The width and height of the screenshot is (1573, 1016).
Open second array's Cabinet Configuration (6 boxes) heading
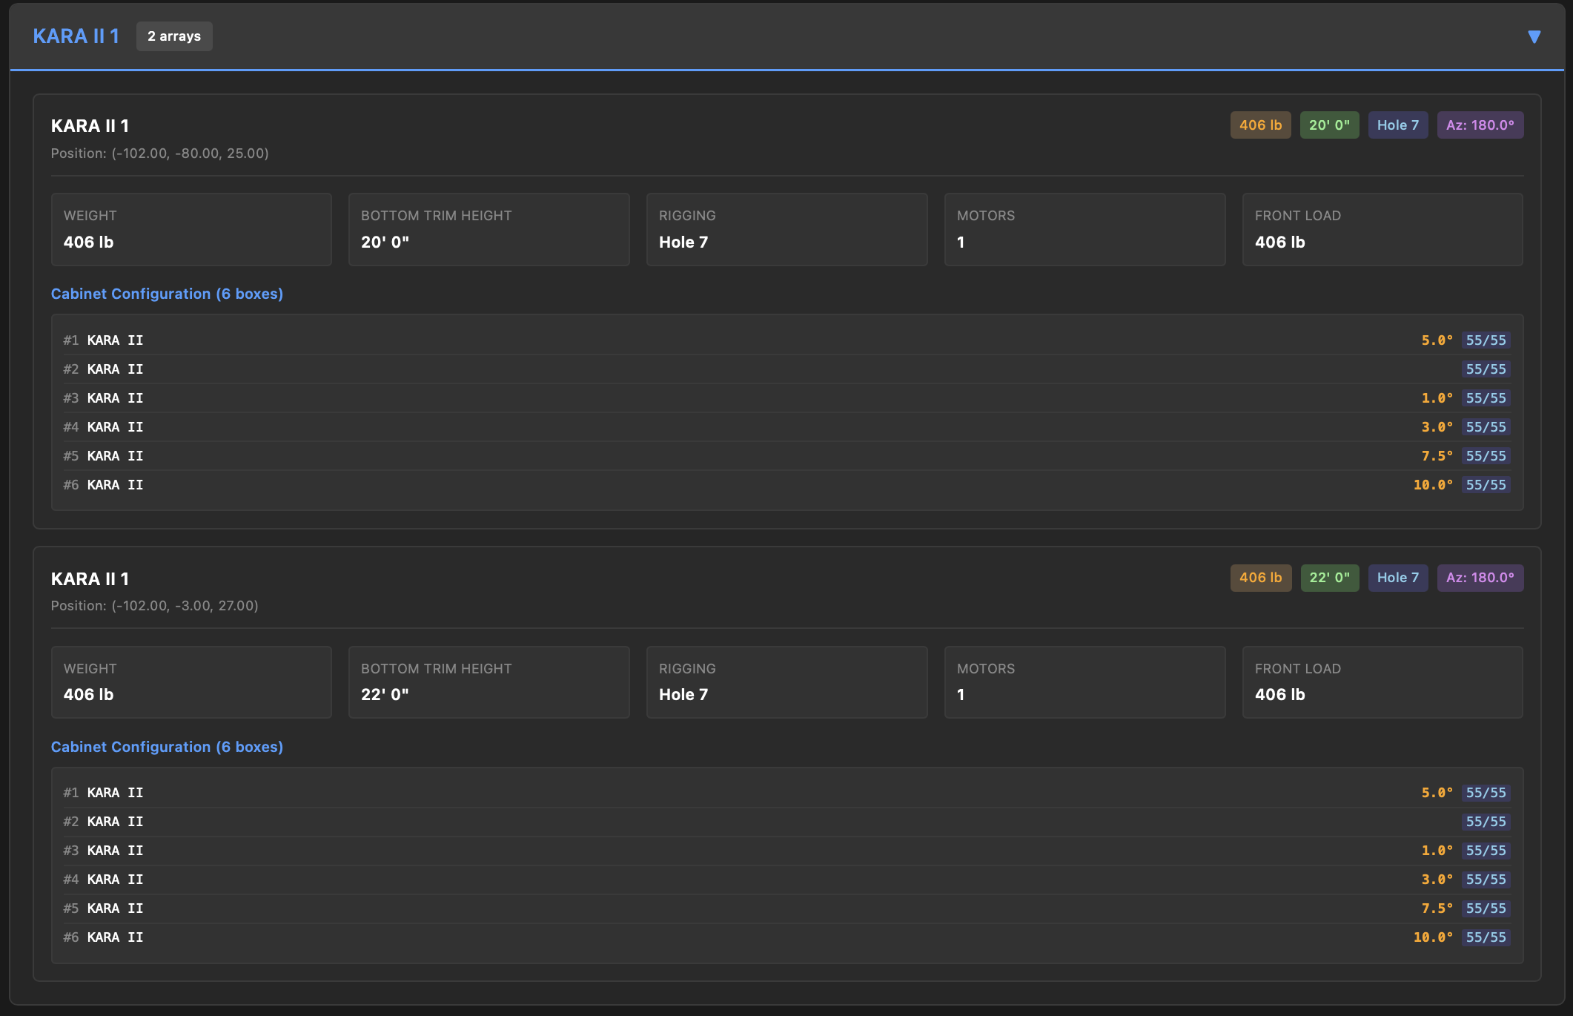167,747
